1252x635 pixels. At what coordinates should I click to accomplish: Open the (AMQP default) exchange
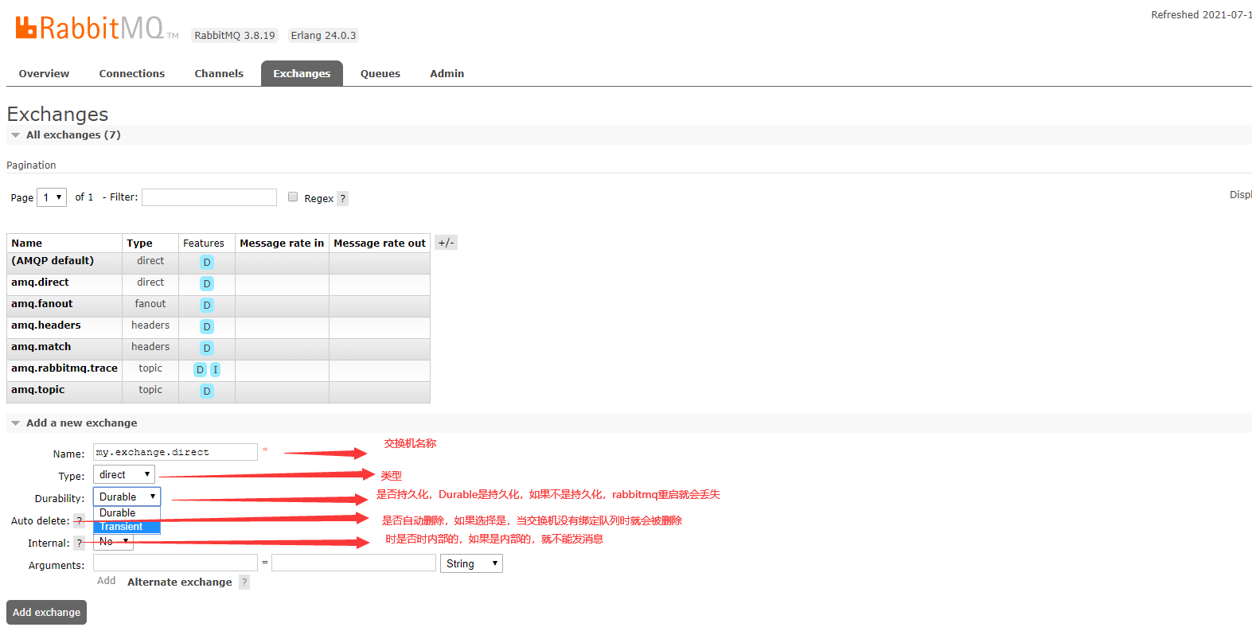53,261
